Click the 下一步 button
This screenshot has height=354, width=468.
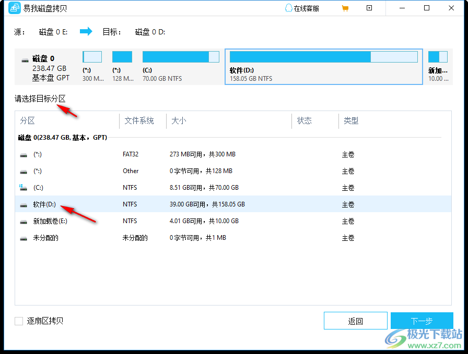pyautogui.click(x=422, y=321)
